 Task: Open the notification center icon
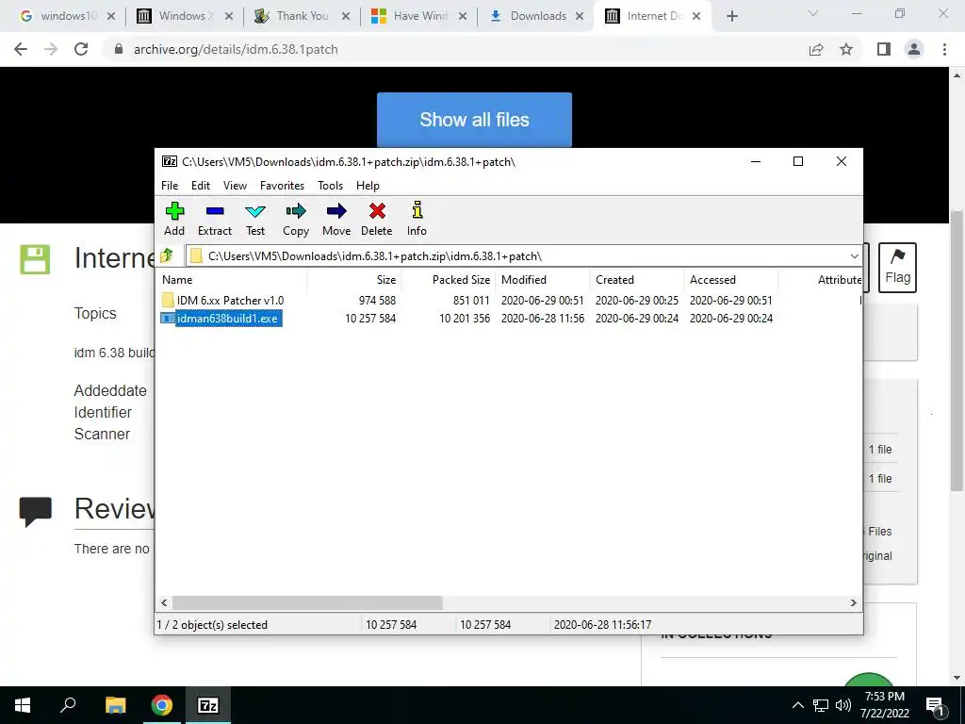[935, 706]
